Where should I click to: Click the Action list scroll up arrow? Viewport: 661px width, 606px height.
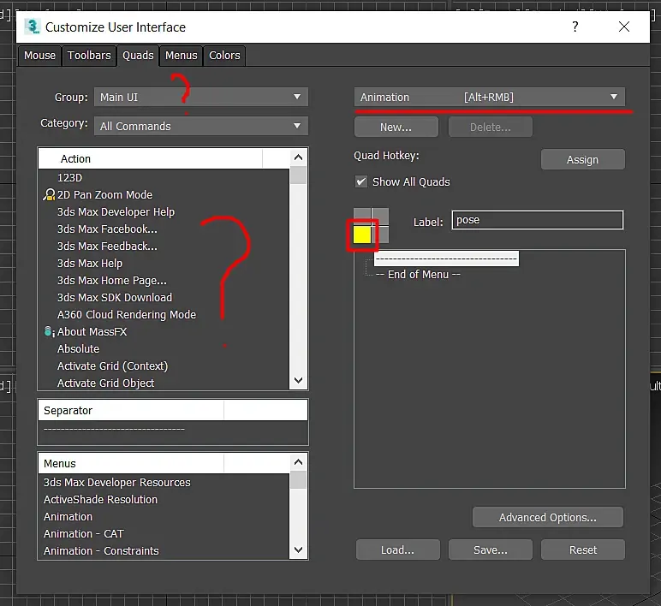298,157
